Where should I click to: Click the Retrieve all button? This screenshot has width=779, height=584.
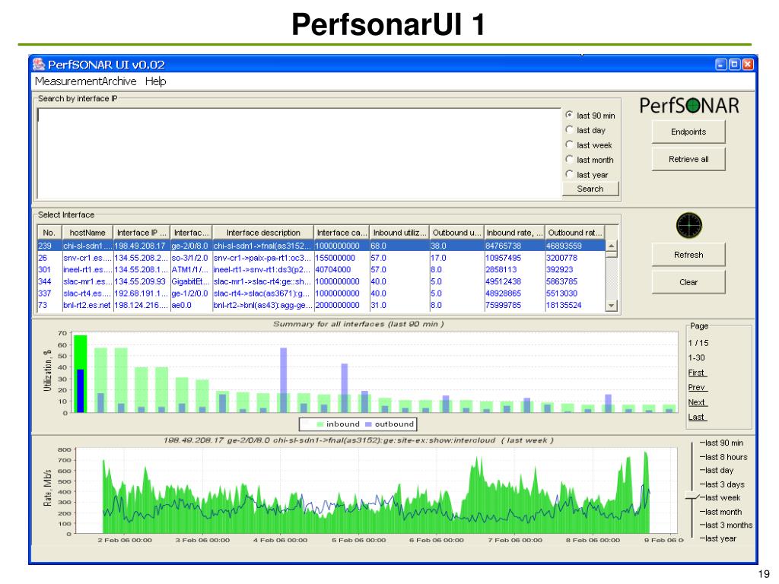click(x=688, y=159)
